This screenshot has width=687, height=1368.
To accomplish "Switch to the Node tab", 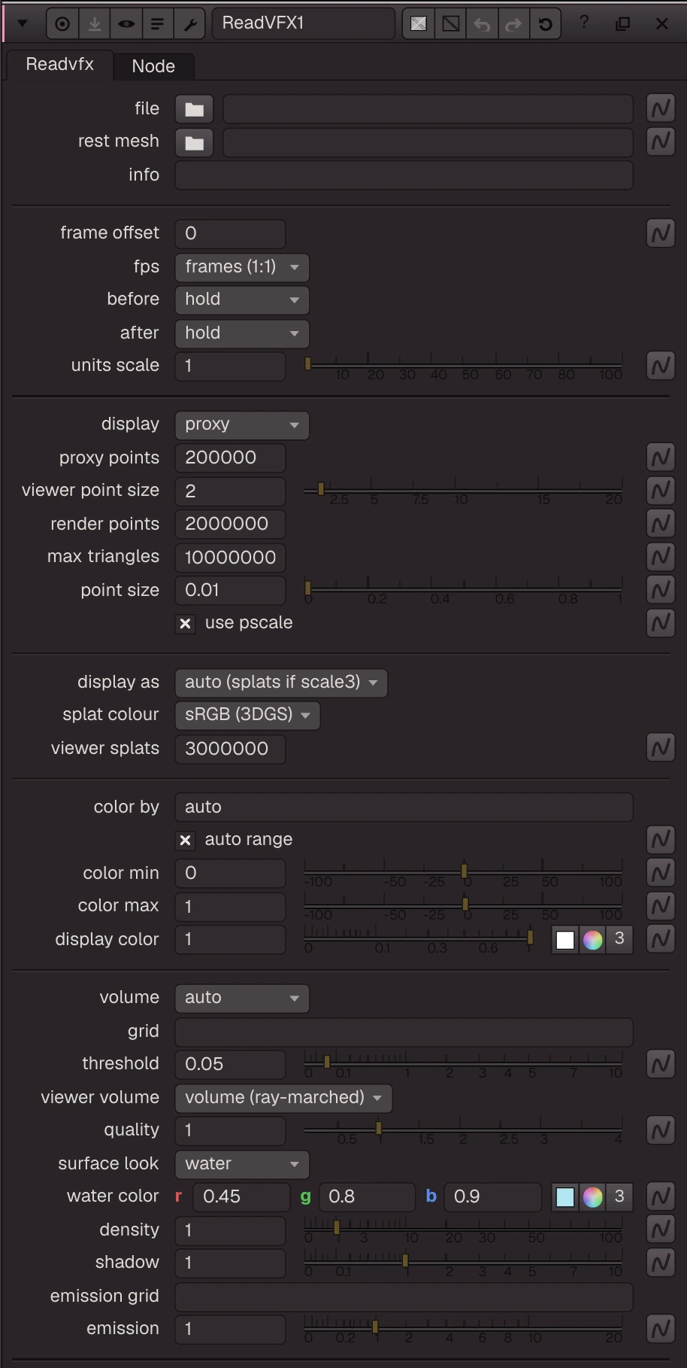I will (153, 66).
